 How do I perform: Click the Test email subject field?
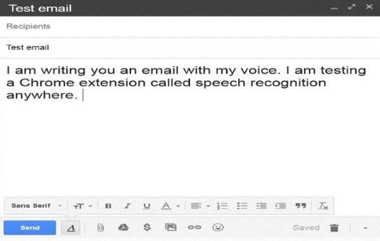click(x=190, y=47)
